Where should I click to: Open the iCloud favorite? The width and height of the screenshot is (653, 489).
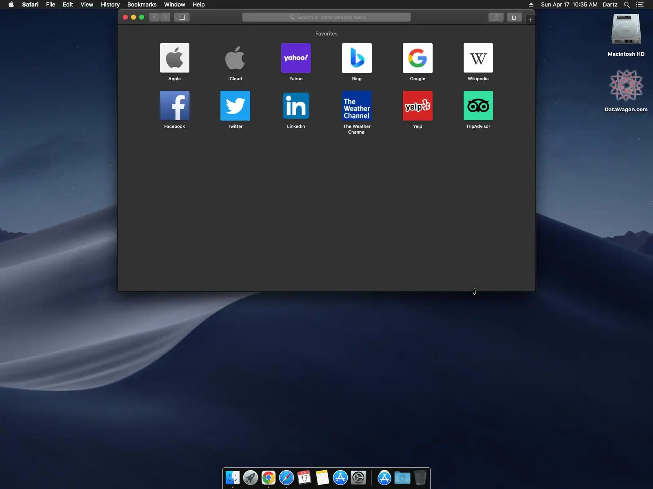point(235,58)
